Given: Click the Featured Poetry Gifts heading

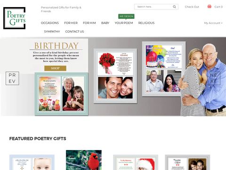Looking at the screenshot, I should tap(38, 139).
